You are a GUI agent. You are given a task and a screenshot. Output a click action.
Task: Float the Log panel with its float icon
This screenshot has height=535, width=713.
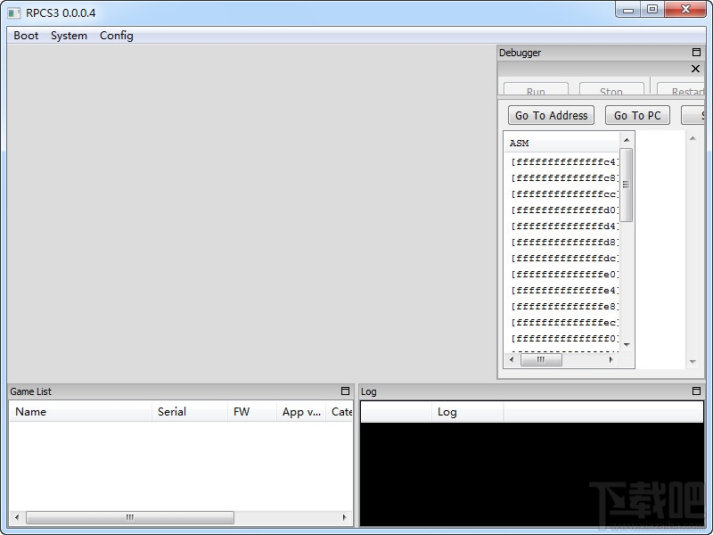pyautogui.click(x=696, y=391)
